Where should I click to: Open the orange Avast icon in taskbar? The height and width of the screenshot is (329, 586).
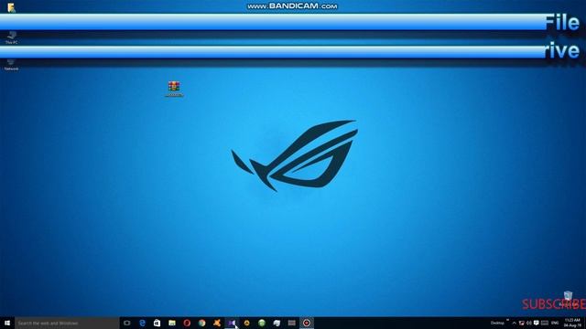tap(217, 323)
